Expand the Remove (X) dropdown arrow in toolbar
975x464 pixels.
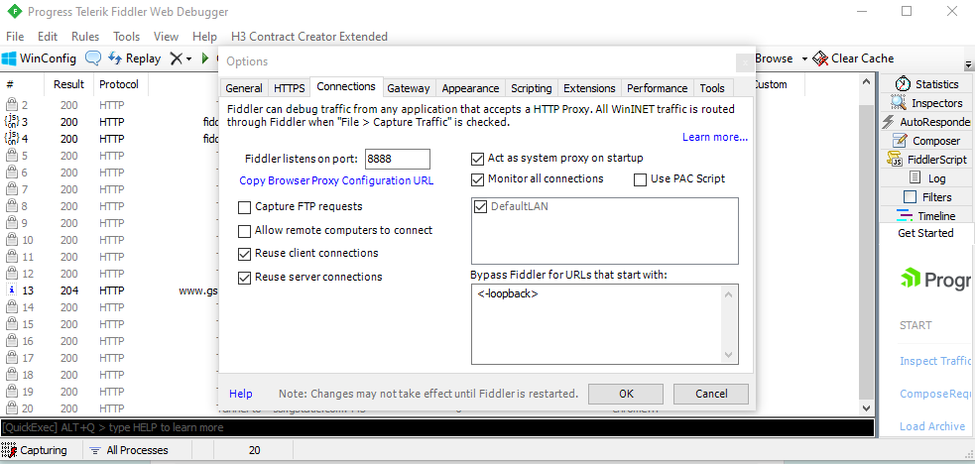coord(188,58)
